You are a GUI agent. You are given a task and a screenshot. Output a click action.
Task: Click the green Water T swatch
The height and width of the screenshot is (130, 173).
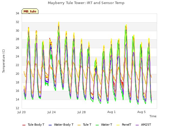click(97, 125)
